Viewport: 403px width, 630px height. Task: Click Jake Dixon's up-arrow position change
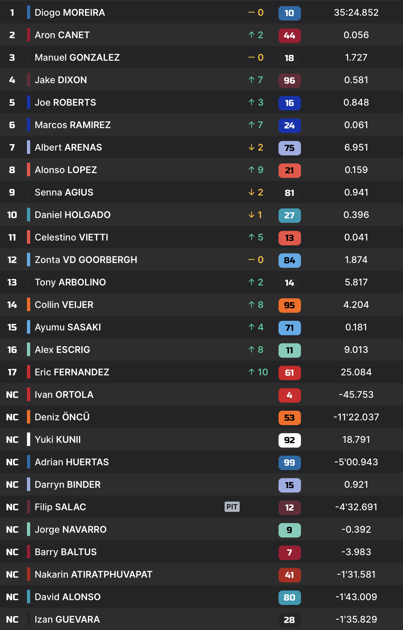pos(256,80)
